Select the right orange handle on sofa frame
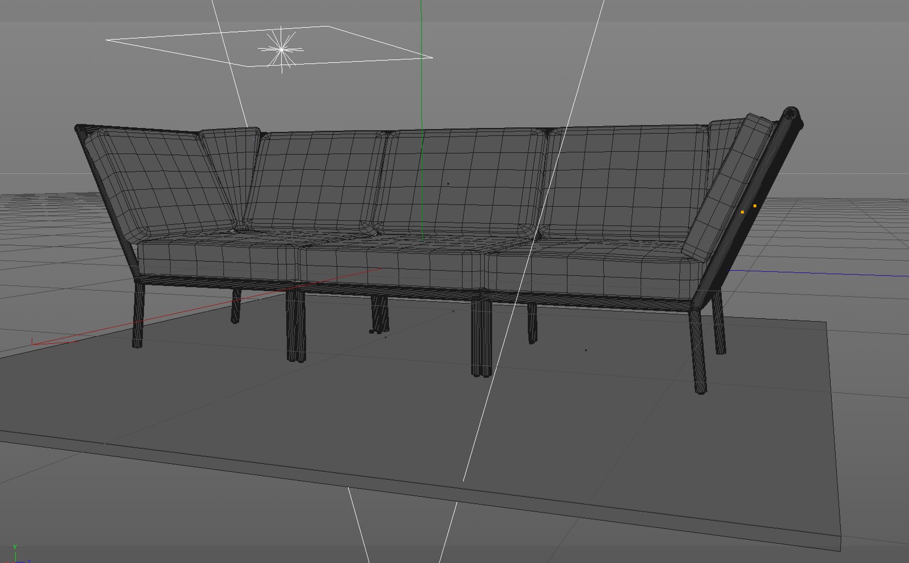909x563 pixels. [755, 206]
